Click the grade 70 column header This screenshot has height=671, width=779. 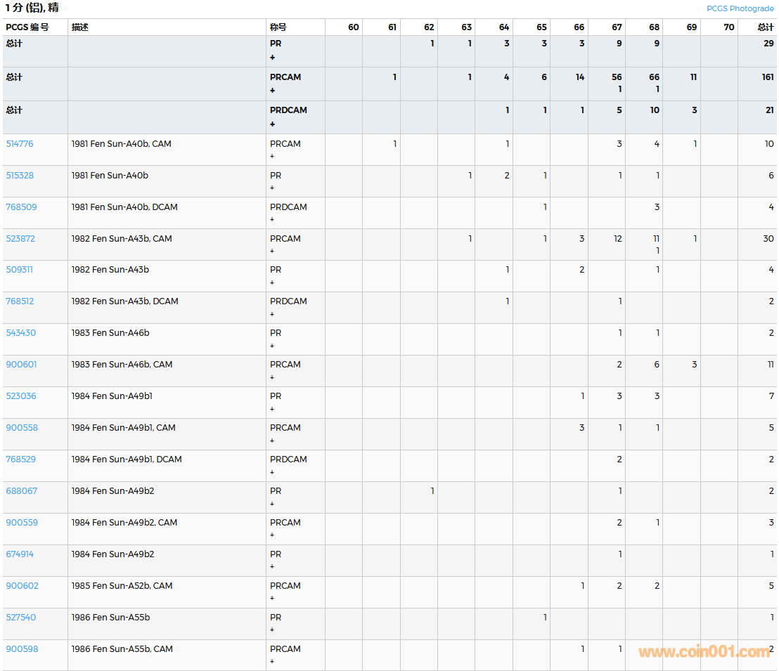point(728,27)
